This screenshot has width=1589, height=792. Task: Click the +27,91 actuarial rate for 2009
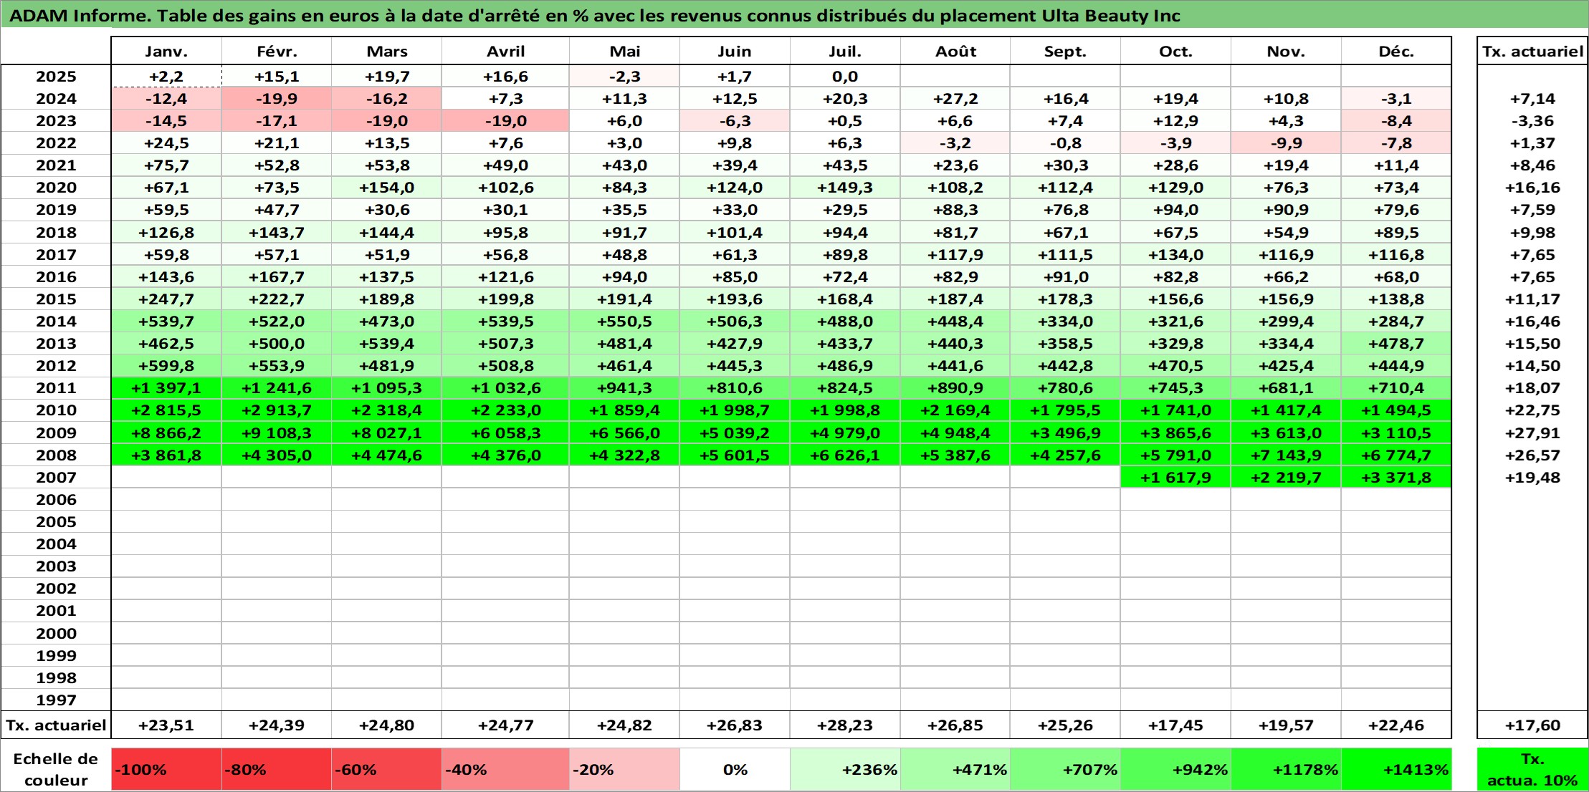(x=1532, y=433)
